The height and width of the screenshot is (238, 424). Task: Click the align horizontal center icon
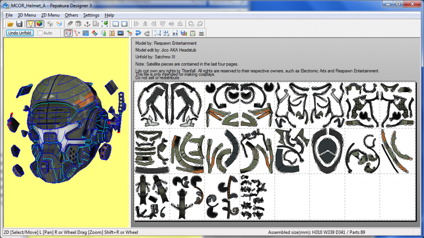point(145,24)
